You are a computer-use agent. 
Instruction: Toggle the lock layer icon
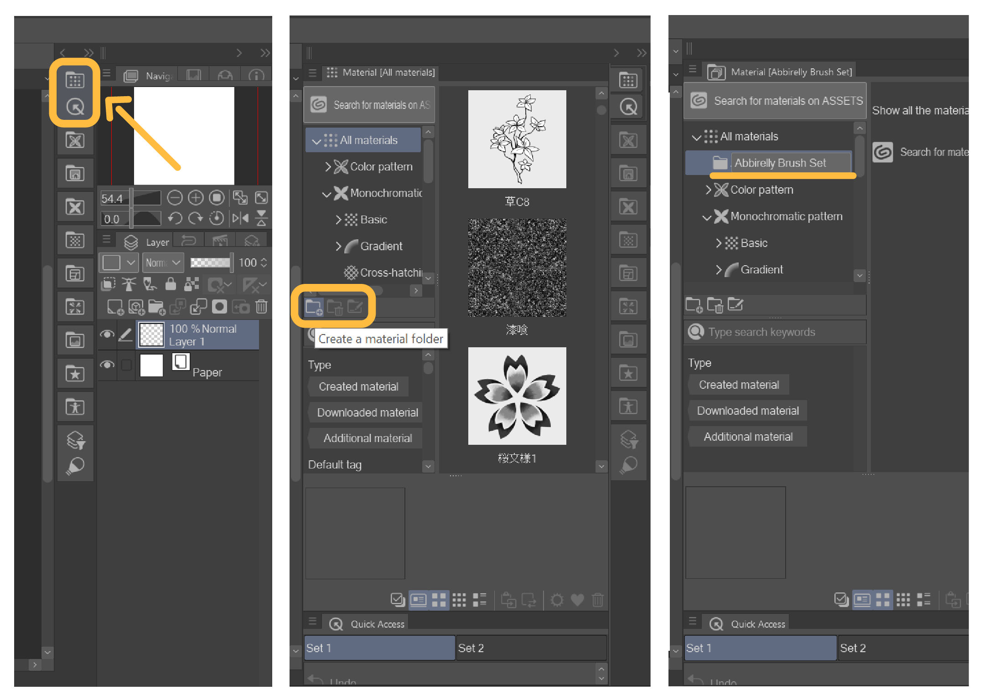click(x=171, y=284)
